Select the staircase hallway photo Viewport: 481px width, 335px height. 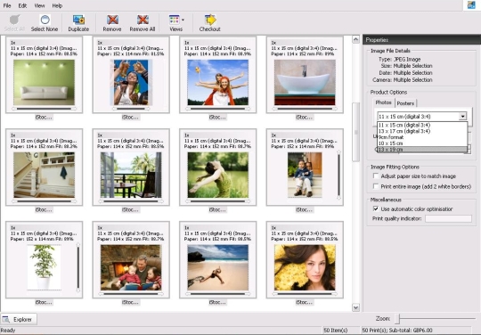click(45, 176)
